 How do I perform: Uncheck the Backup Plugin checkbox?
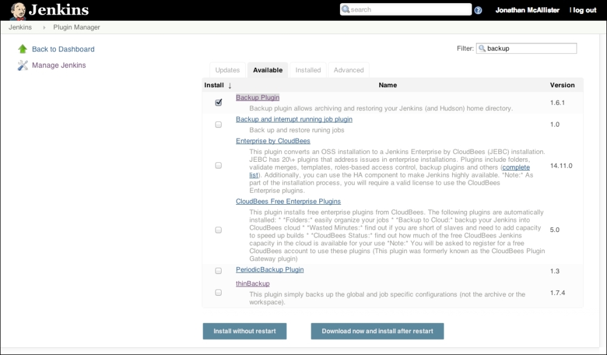tap(219, 102)
